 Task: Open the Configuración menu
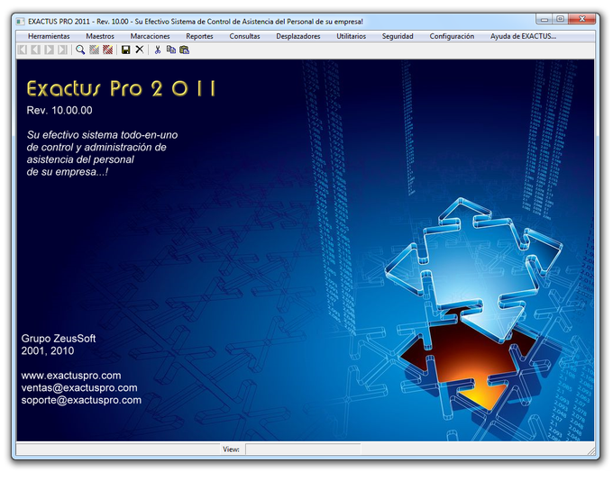(x=452, y=36)
